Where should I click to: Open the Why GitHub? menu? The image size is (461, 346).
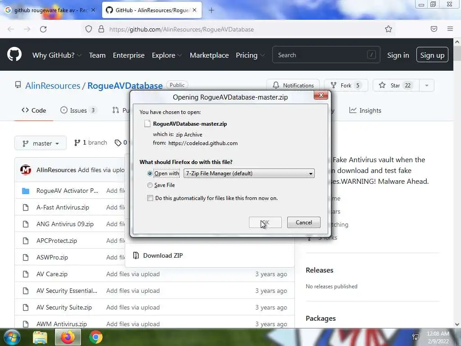56,55
